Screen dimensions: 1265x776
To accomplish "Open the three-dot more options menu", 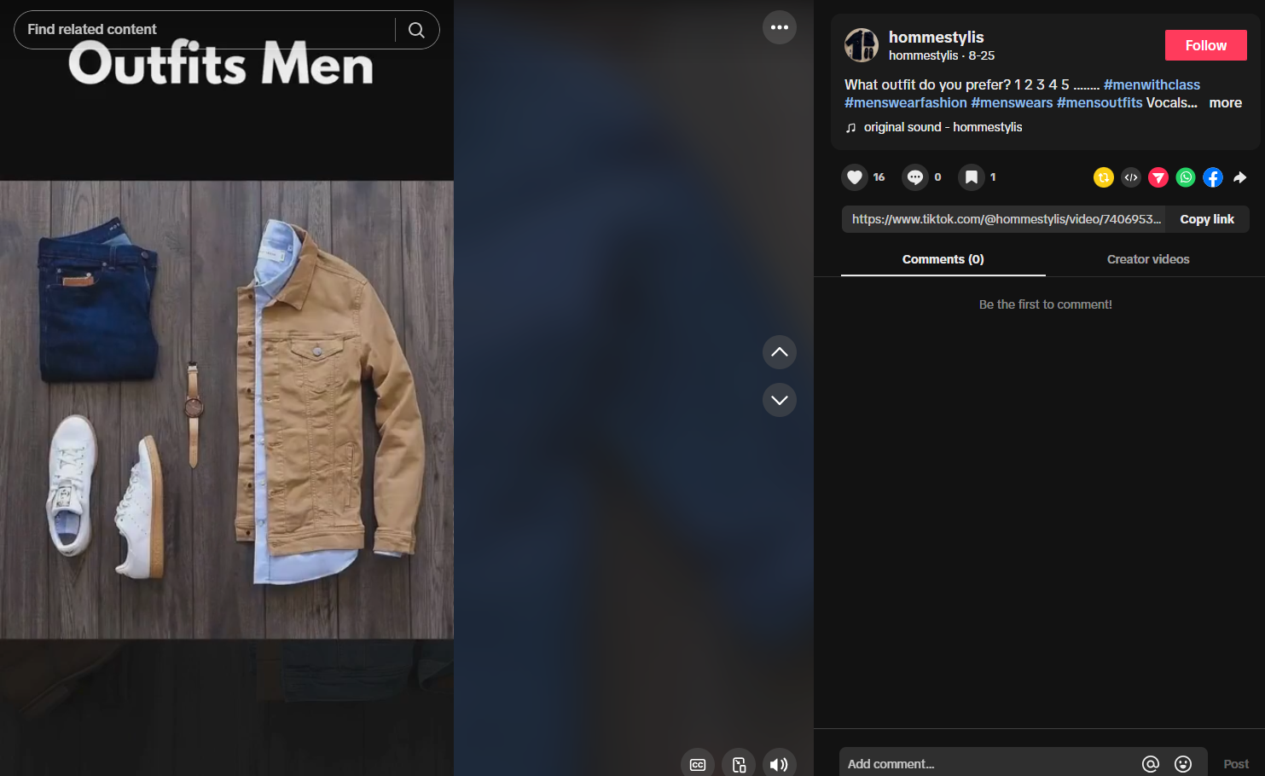I will click(x=780, y=27).
